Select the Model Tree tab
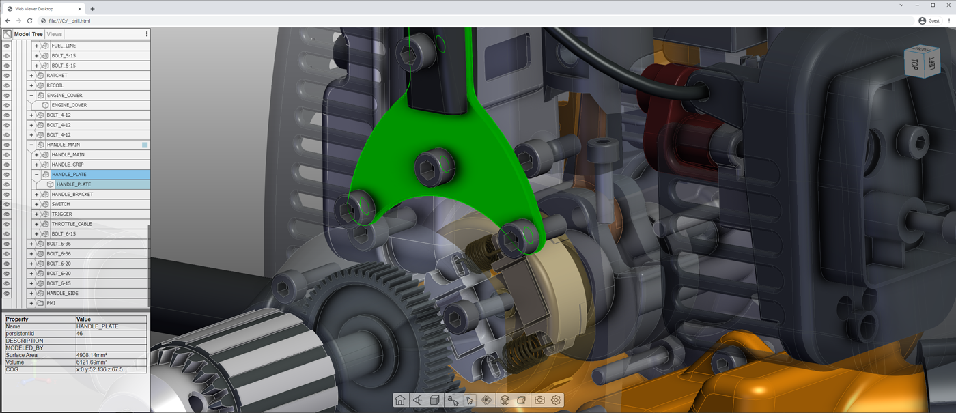956x413 pixels. pyautogui.click(x=28, y=34)
